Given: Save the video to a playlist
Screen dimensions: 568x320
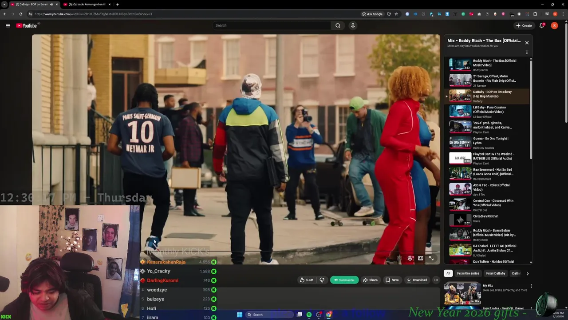Looking at the screenshot, I should (392, 280).
